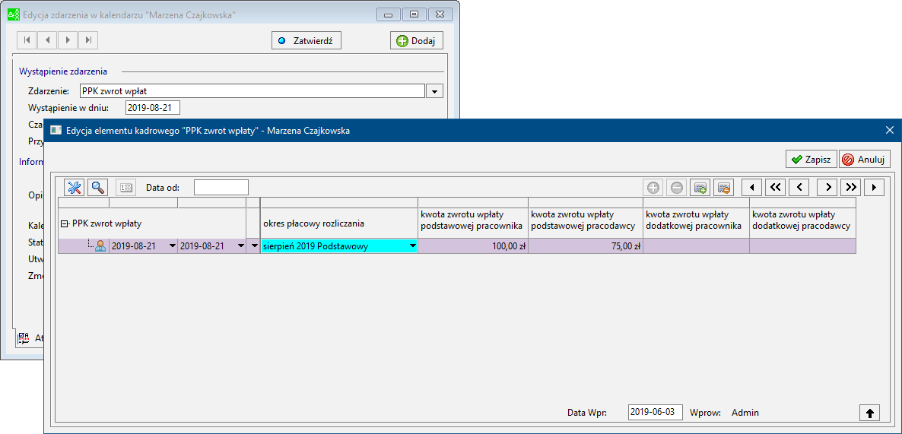Open the Zdarzenie dropdown list
Image resolution: width=902 pixels, height=434 pixels.
(434, 91)
